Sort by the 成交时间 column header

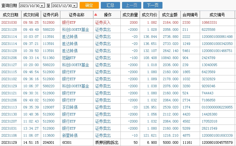point(31,15)
